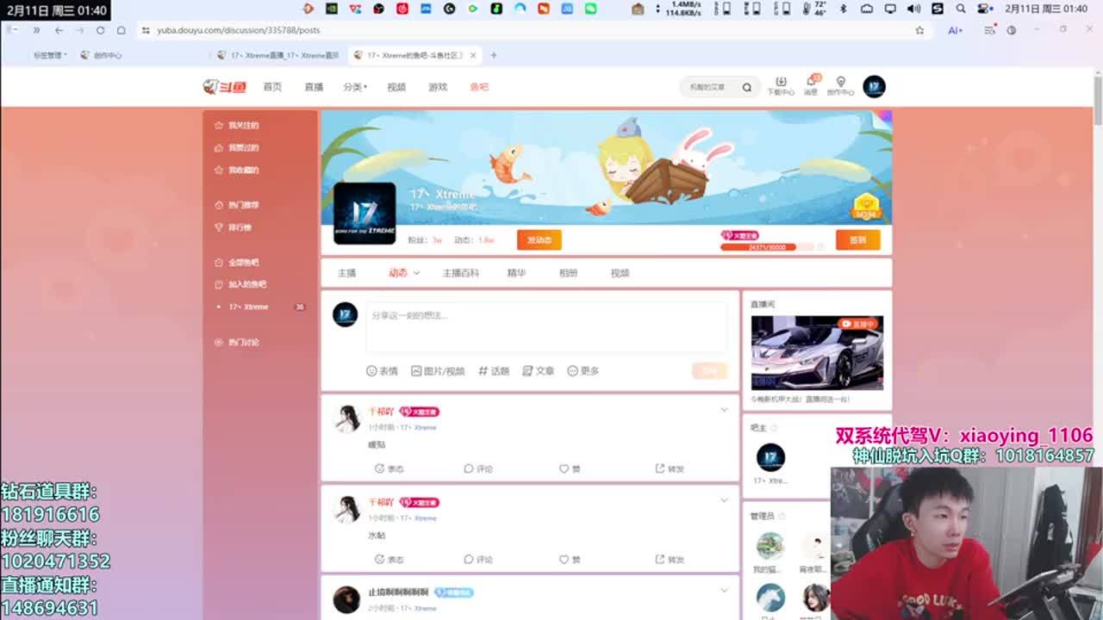The image size is (1103, 620).
Task: Click the search magnifier icon in header
Action: click(x=746, y=87)
